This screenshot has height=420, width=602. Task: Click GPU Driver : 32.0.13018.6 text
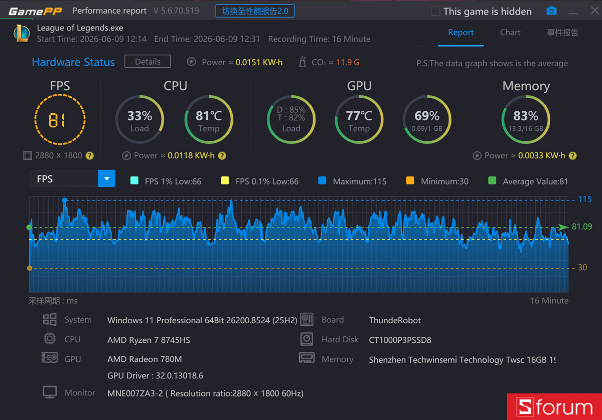tap(155, 375)
